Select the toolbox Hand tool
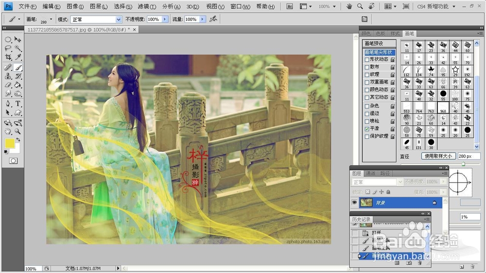The width and height of the screenshot is (486, 273). tap(8, 131)
